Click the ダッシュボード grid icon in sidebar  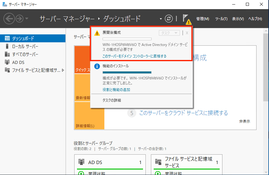7,38
